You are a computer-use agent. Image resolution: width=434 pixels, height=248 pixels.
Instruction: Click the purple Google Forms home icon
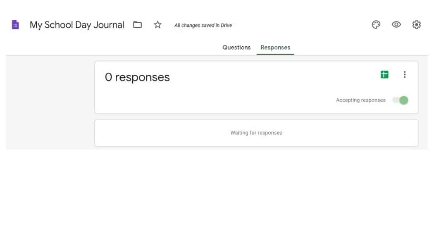15,25
